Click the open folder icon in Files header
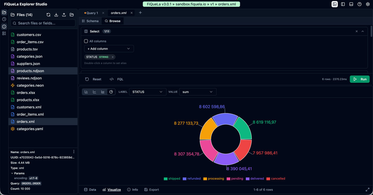 pos(72,15)
